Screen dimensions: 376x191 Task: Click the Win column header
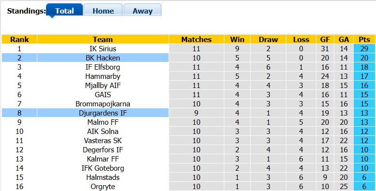pyautogui.click(x=237, y=39)
